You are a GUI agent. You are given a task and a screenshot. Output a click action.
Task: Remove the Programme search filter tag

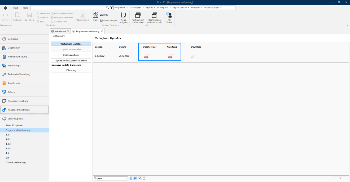[x=127, y=8]
